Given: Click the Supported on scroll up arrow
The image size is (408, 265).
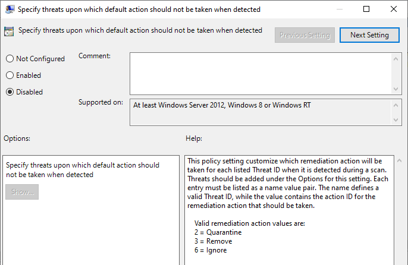Looking at the screenshot, I should (x=396, y=105).
